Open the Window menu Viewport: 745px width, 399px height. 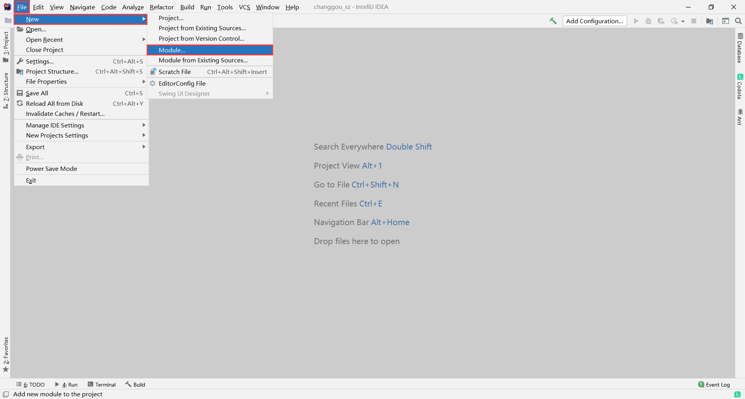click(267, 7)
